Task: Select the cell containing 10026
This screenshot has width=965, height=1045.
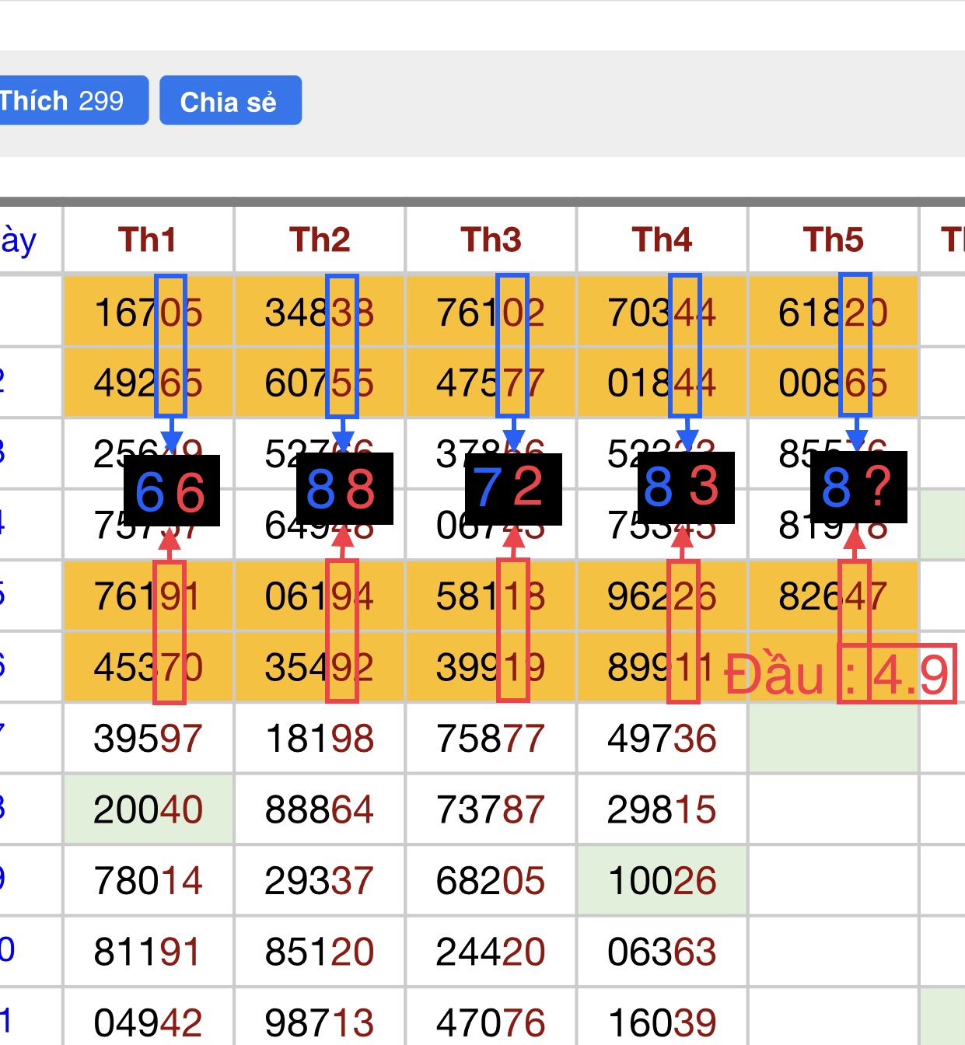Action: coord(662,881)
